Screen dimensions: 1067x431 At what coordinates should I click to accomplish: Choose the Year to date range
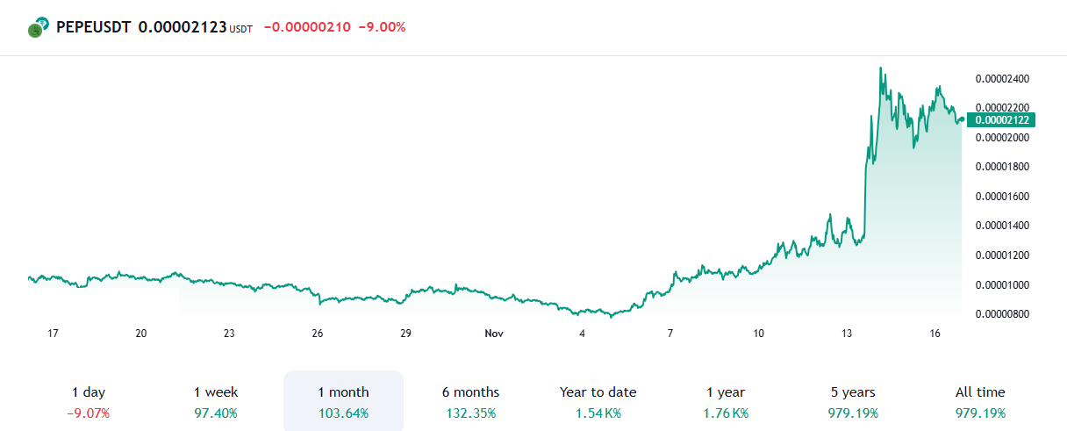[598, 401]
